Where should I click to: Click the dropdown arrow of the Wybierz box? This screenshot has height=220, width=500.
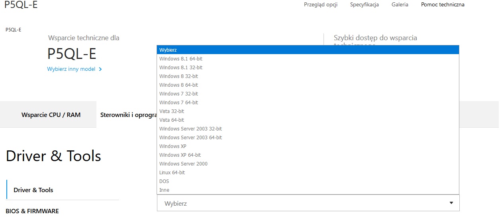pos(451,203)
